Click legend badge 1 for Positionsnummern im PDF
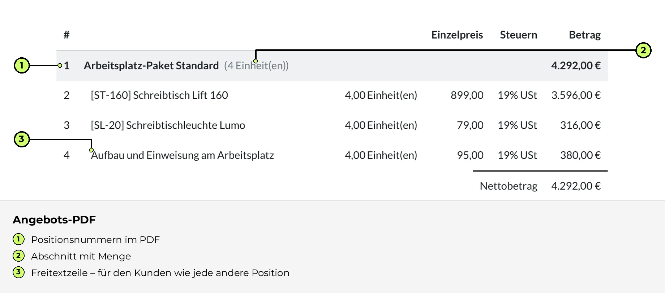Screen dimensions: 665x293 (x=18, y=239)
